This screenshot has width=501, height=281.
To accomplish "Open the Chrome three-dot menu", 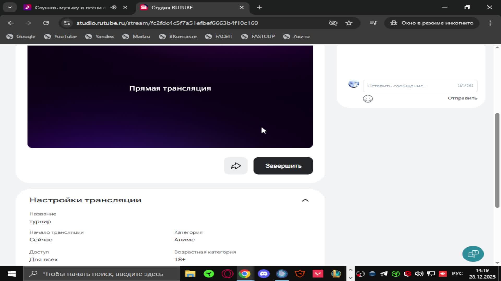I will (x=491, y=23).
